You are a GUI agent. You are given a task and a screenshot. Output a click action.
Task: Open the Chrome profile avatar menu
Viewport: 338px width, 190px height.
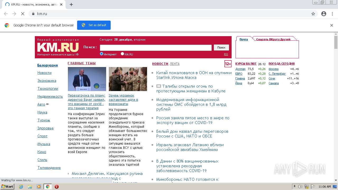click(324, 14)
